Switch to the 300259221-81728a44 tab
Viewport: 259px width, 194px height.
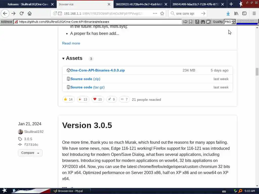139,4
